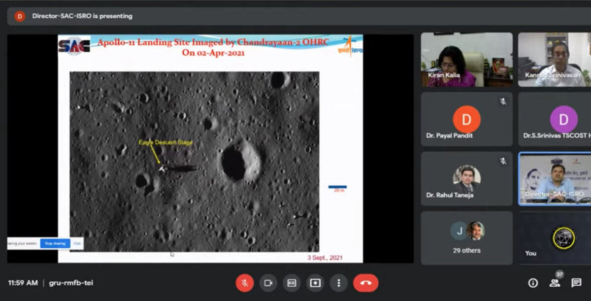Open the 29 others participants tile

coord(466,238)
